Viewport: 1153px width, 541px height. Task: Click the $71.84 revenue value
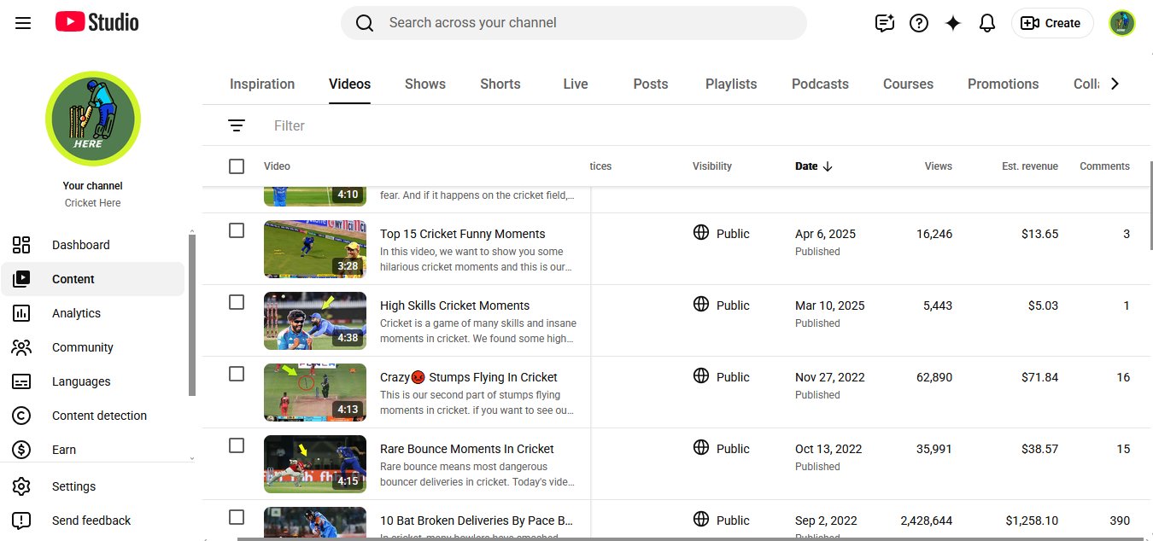1039,377
